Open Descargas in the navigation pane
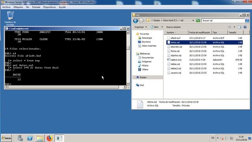This screenshot has width=252, height=142. [147, 38]
